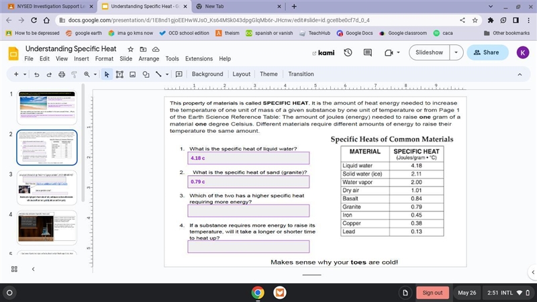Expand line type dropdown arrow

click(x=167, y=74)
